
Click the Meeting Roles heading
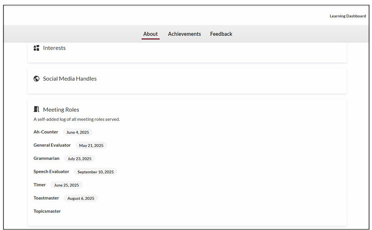point(61,110)
